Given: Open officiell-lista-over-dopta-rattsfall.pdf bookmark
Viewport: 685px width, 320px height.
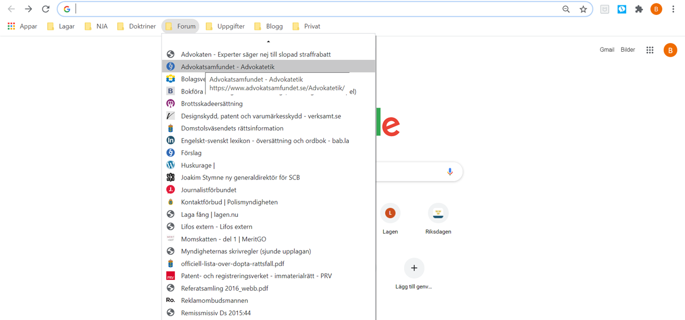Looking at the screenshot, I should point(268,263).
